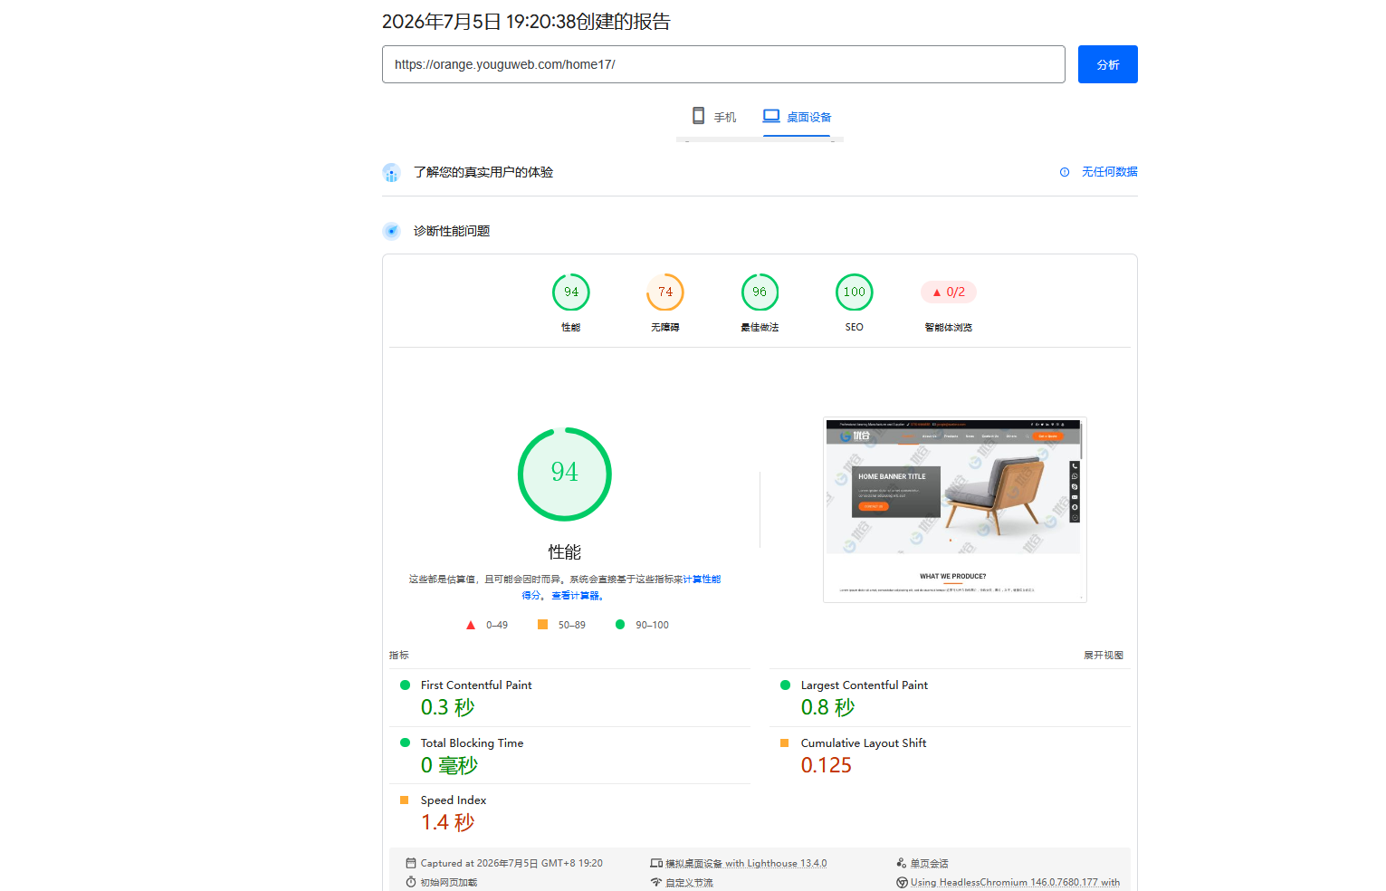Click the page screenshot thumbnail
Screen dimensions: 1386x891
[x=955, y=510]
